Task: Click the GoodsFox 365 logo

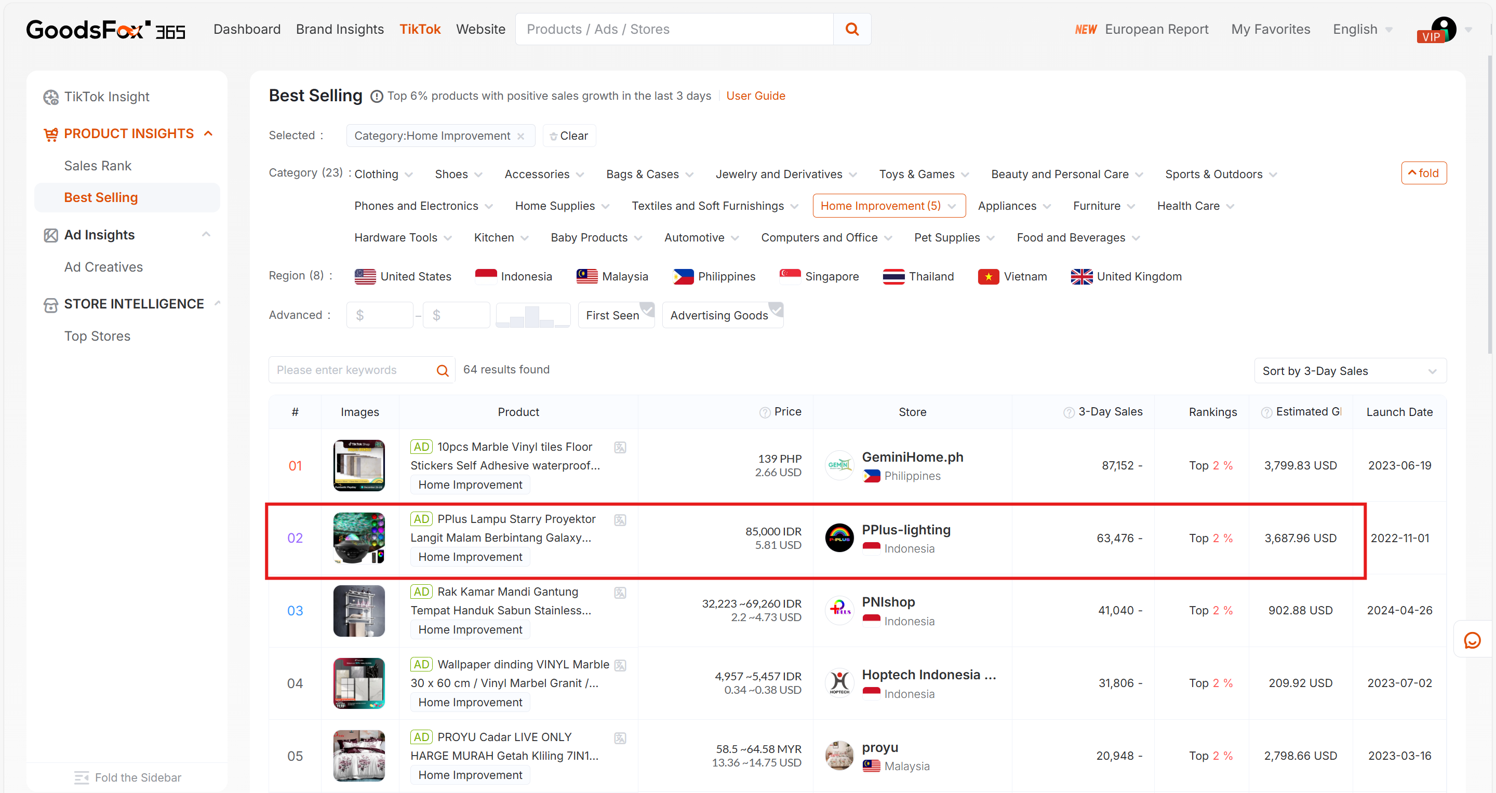Action: [105, 30]
